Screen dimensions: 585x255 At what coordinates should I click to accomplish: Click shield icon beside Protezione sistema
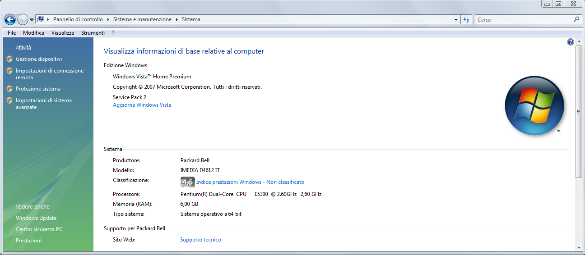pyautogui.click(x=9, y=89)
